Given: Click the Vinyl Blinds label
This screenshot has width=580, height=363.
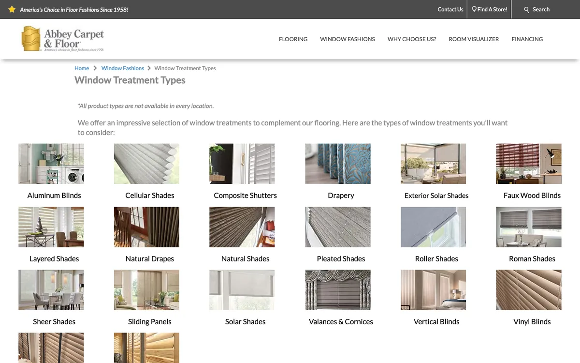Looking at the screenshot, I should 532,322.
